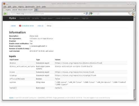This screenshot has width=139, height=106.
Task: Expand the Jobset: disnix-trunk dropdown
Action: (63, 18)
